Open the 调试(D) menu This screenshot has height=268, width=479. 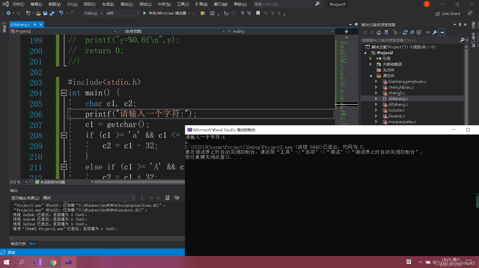click(x=126, y=4)
